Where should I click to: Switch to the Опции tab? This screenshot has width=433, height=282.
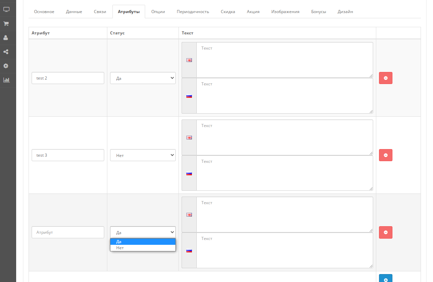pyautogui.click(x=158, y=12)
